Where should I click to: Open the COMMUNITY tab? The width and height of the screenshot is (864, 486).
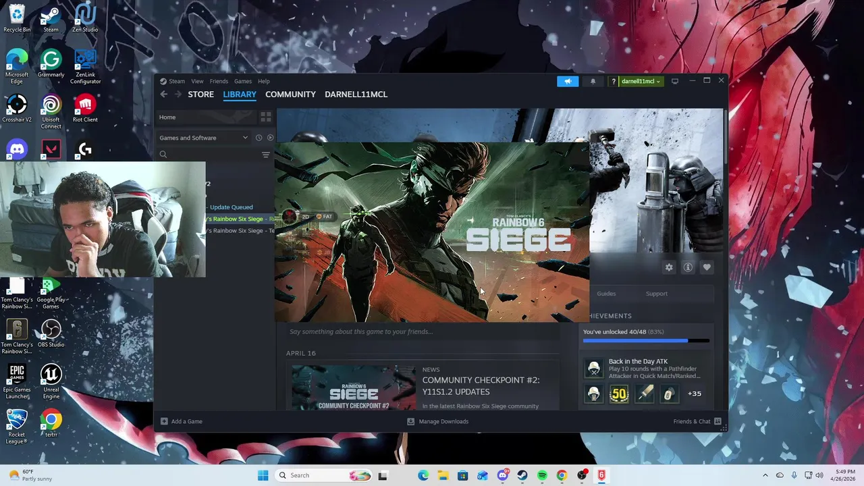pos(290,94)
